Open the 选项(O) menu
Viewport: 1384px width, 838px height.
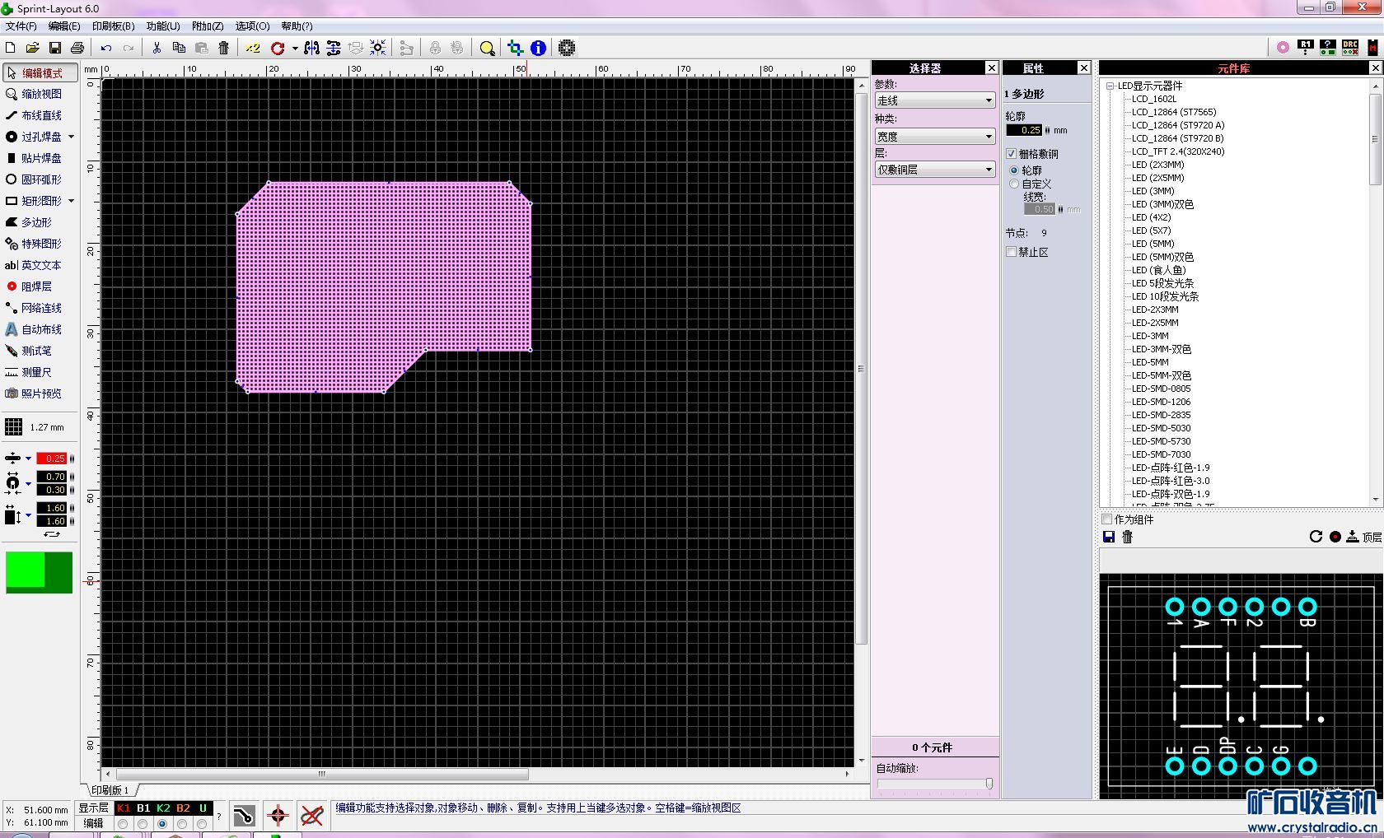[252, 26]
